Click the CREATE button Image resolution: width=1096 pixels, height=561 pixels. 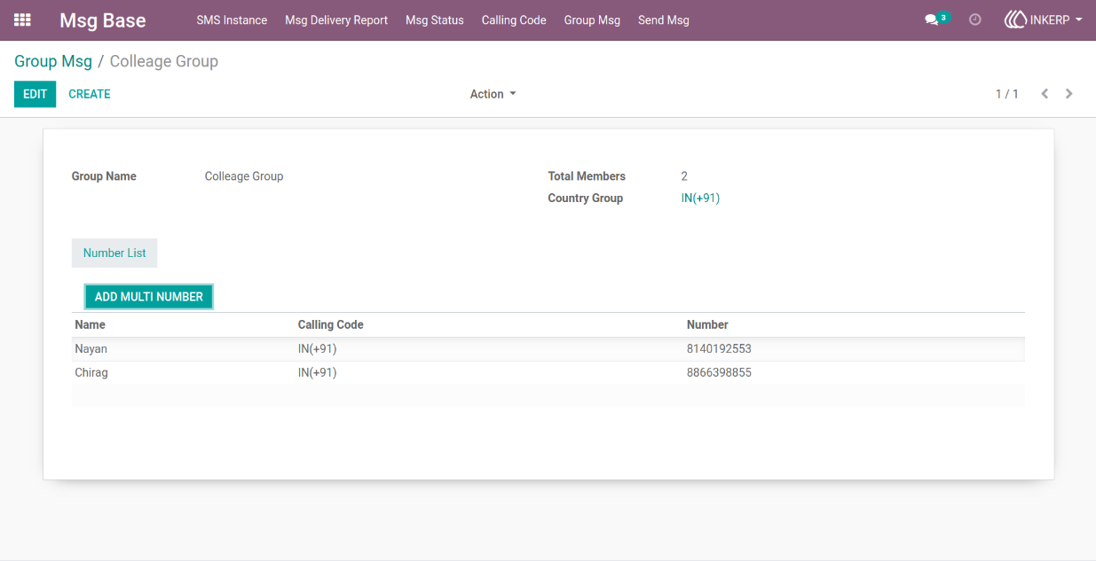[90, 94]
